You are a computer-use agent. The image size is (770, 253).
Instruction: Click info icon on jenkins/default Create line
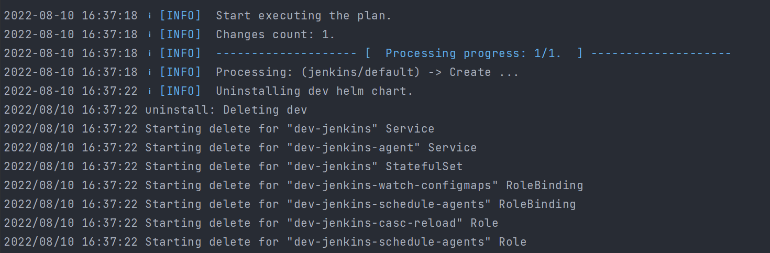coord(149,72)
